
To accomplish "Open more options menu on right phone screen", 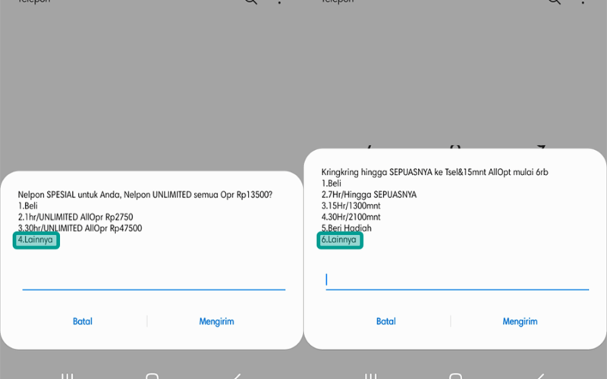I will pos(583,2).
